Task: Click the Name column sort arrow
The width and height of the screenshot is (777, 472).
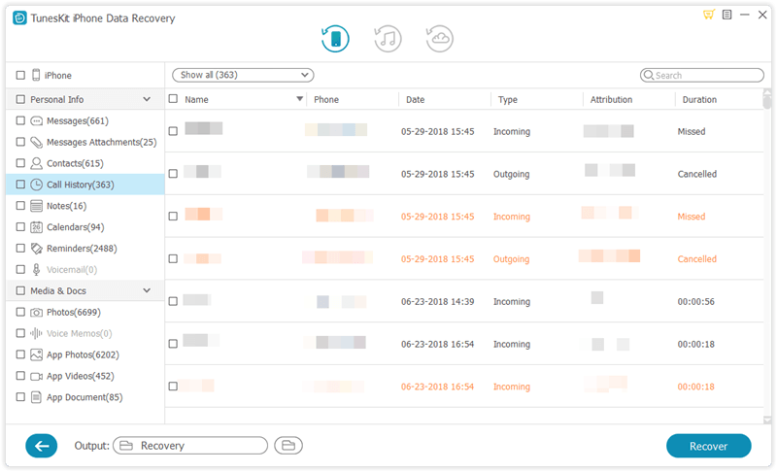Action: (300, 99)
